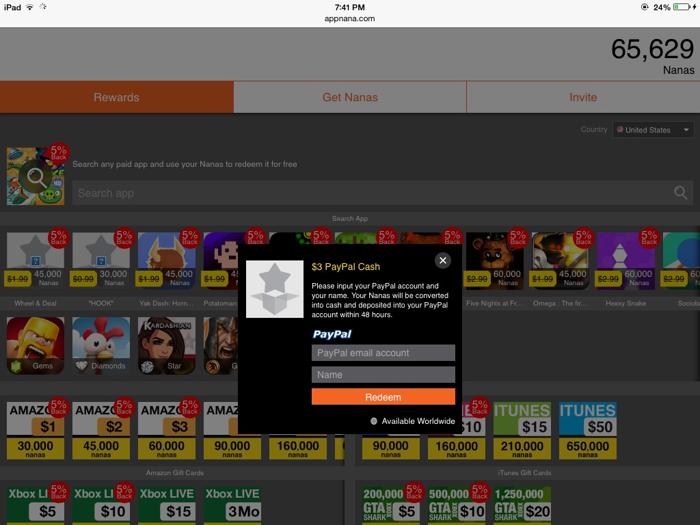Viewport: 700px width, 525px height.
Task: Tap the Five Nights at Freddy's app icon
Action: (495, 260)
